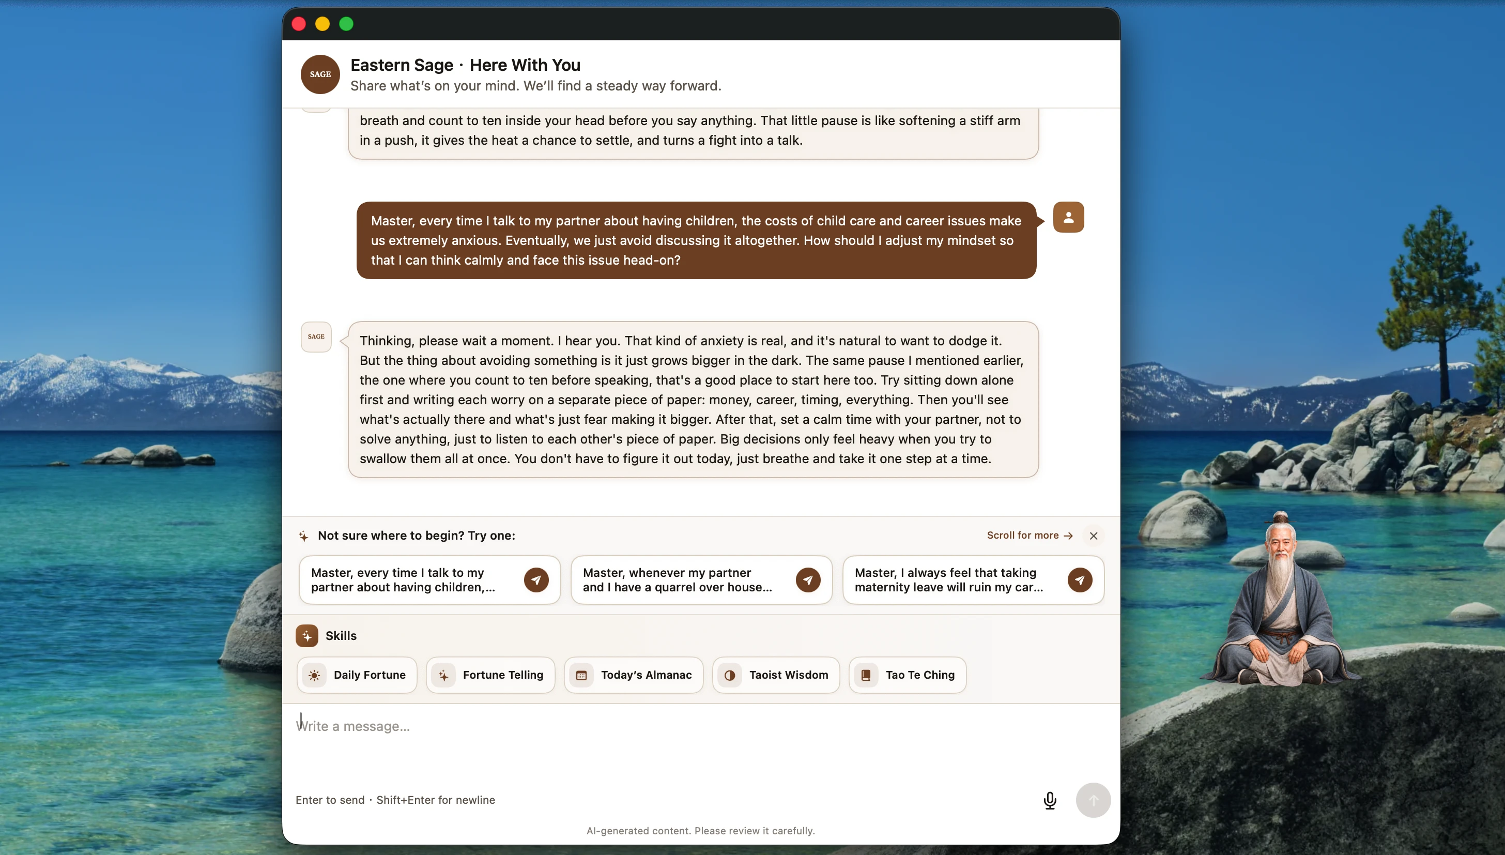Click the user's brown message bubble
1505x855 pixels.
pyautogui.click(x=696, y=240)
